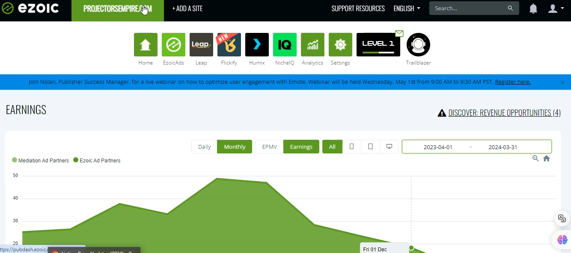Open the NicheIQ app icon
Image resolution: width=571 pixels, height=253 pixels.
pos(285,44)
